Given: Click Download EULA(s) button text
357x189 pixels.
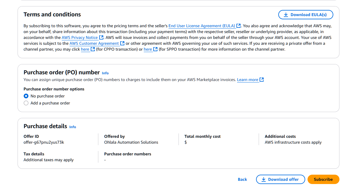Looking at the screenshot, I should [x=308, y=15].
